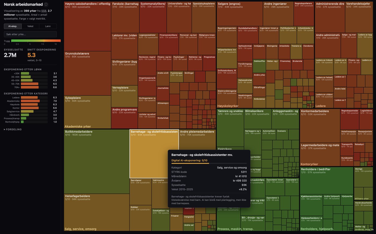
Task: Focus the Søk etter yrke search field
Action: [x=30, y=34]
